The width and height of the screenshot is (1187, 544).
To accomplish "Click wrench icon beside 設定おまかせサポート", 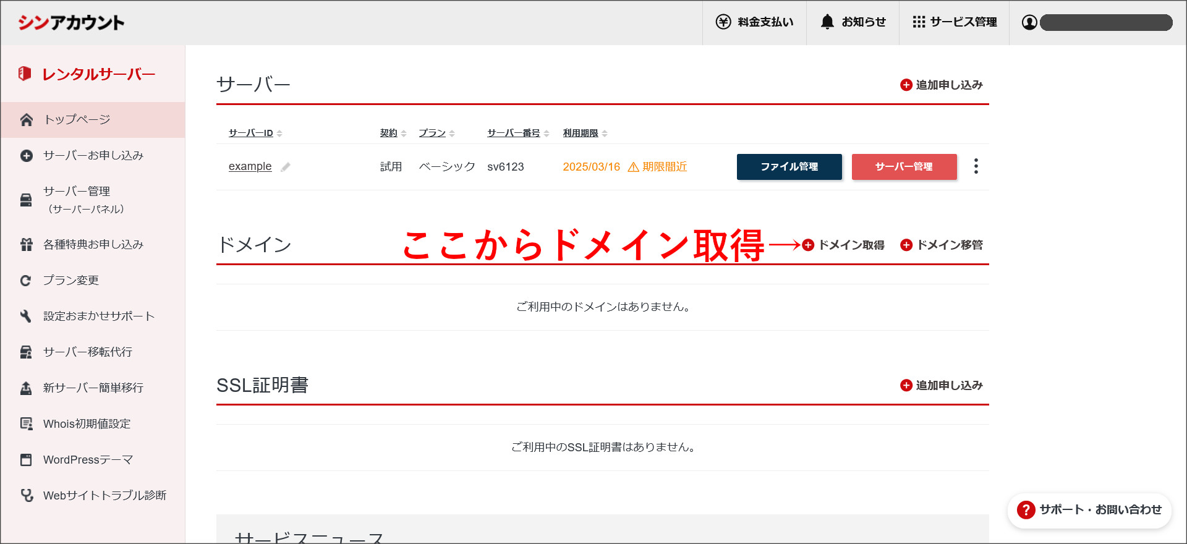I will pyautogui.click(x=26, y=317).
